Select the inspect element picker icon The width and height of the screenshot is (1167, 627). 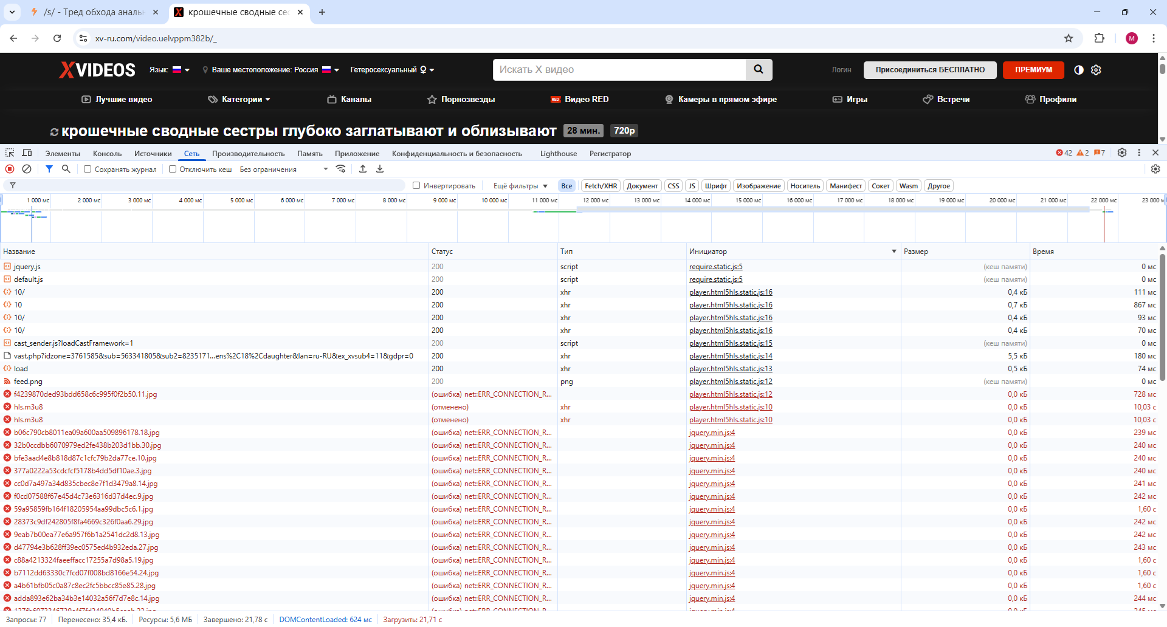(10, 153)
